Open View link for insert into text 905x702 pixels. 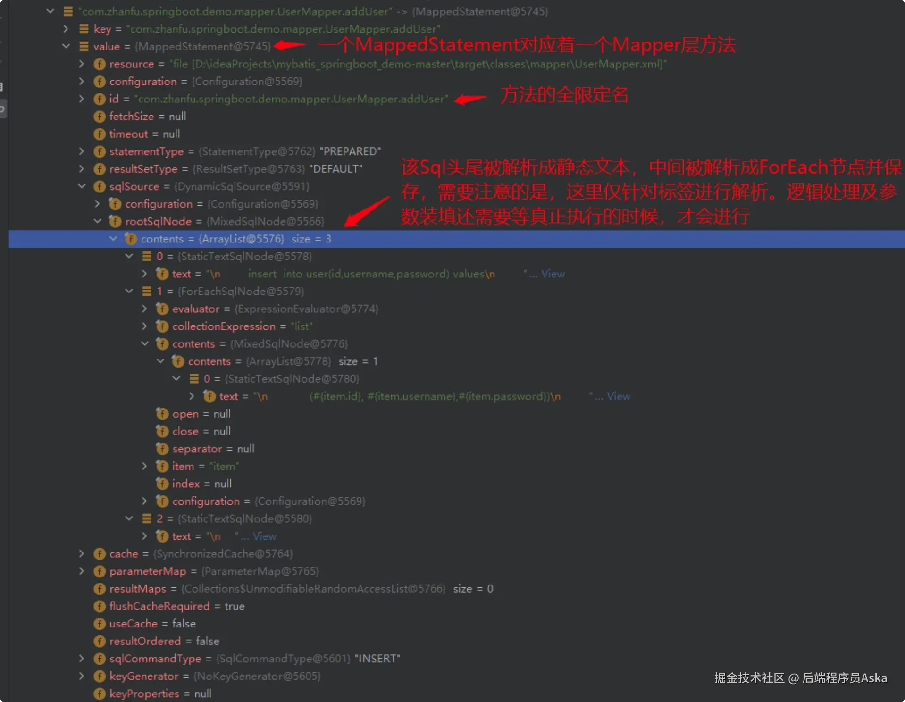[553, 274]
